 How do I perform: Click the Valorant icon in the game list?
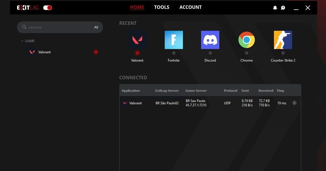(32, 52)
